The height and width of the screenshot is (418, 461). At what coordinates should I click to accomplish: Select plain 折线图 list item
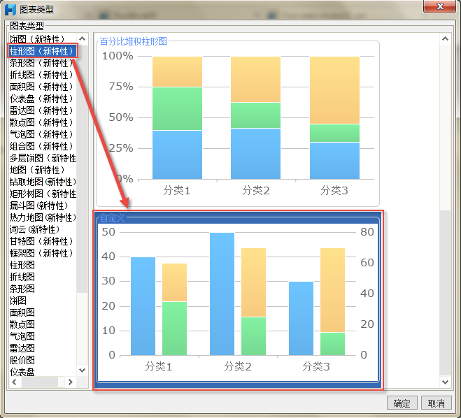tap(22, 277)
